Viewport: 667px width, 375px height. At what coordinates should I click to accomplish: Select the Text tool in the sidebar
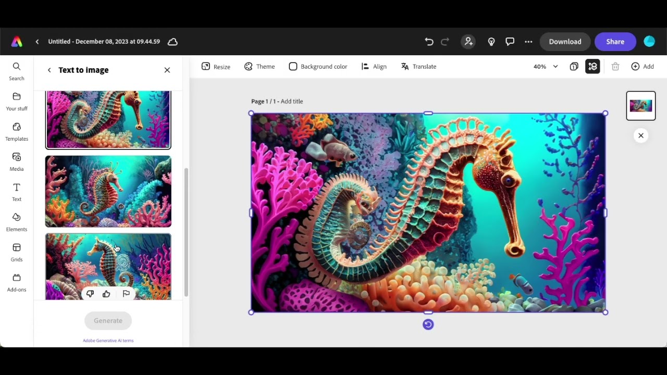(x=17, y=192)
